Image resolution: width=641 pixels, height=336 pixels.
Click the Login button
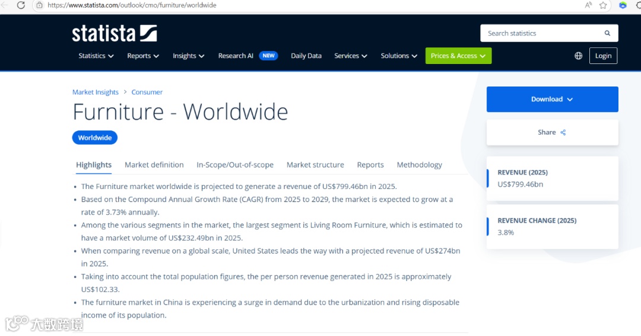(603, 56)
